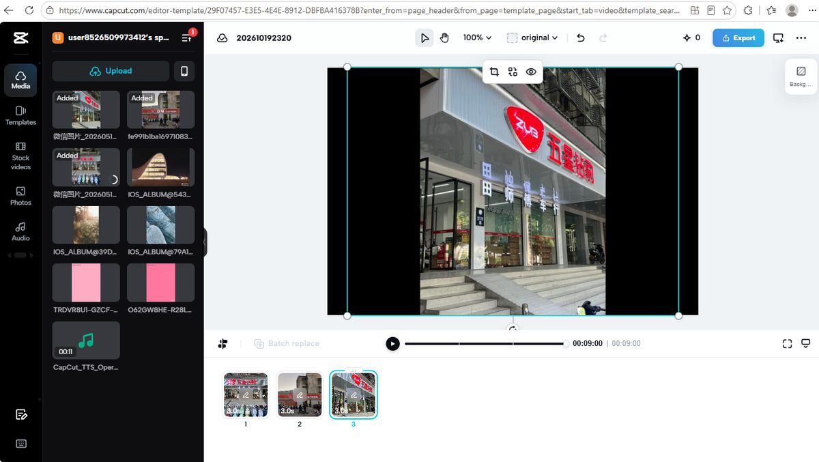Click the CapCut logo icon
This screenshot has width=819, height=462.
[20, 38]
